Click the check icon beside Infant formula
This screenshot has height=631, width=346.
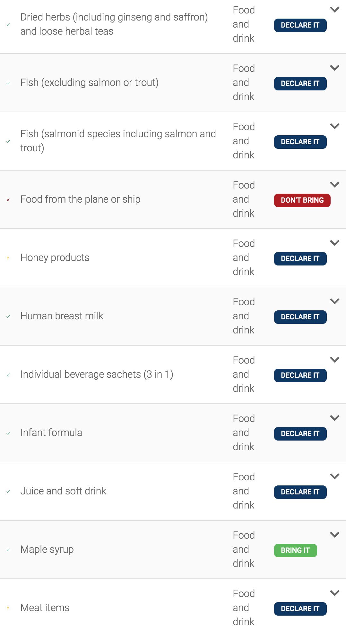[8, 433]
